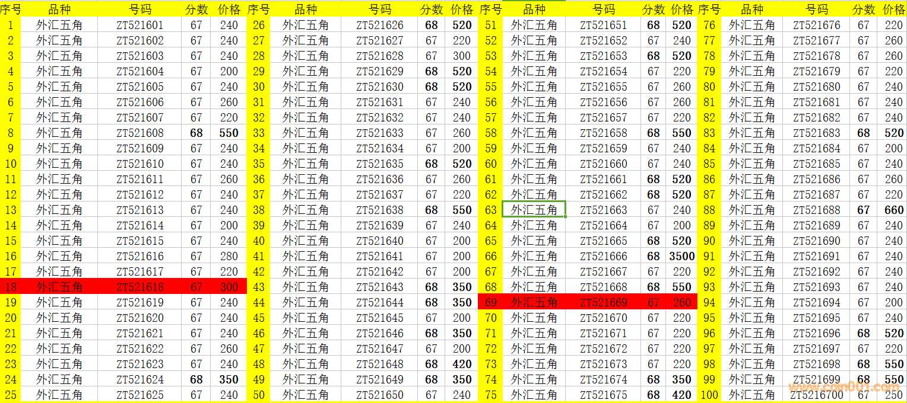
Task: Click the price cell showing 3500
Action: click(x=681, y=256)
